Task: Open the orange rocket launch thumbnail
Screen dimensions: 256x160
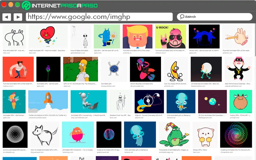Action: (x=48, y=101)
